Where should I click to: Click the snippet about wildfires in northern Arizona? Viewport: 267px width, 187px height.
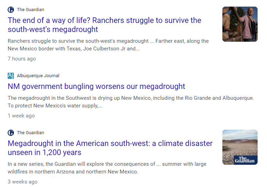(107, 168)
